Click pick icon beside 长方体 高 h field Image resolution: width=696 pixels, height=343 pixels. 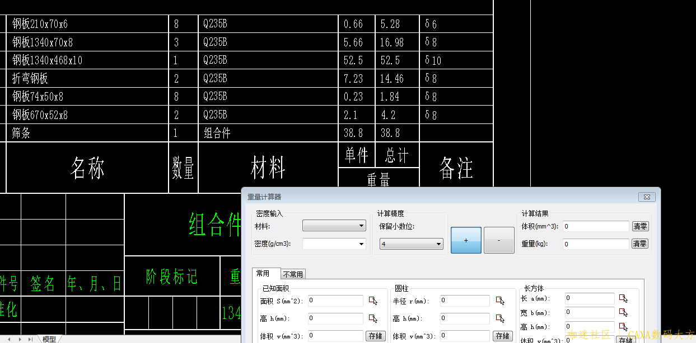click(624, 327)
